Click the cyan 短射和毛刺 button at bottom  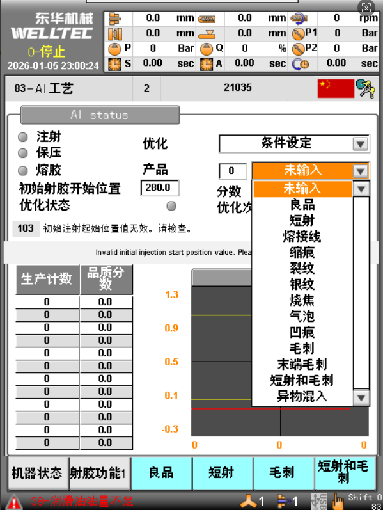coord(345,473)
